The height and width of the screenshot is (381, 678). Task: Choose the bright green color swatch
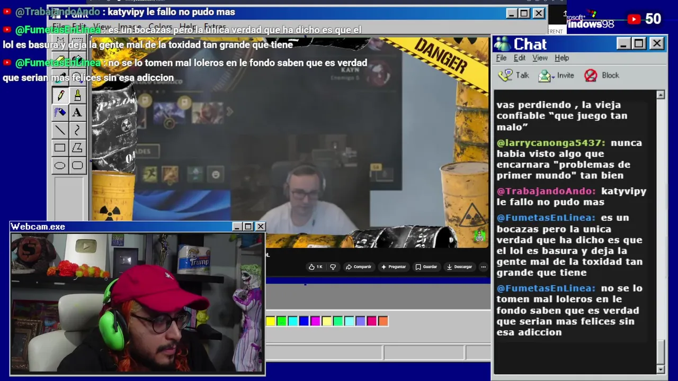[282, 321]
